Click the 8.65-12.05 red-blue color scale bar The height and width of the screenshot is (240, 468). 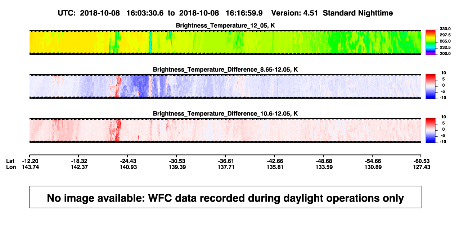point(431,86)
